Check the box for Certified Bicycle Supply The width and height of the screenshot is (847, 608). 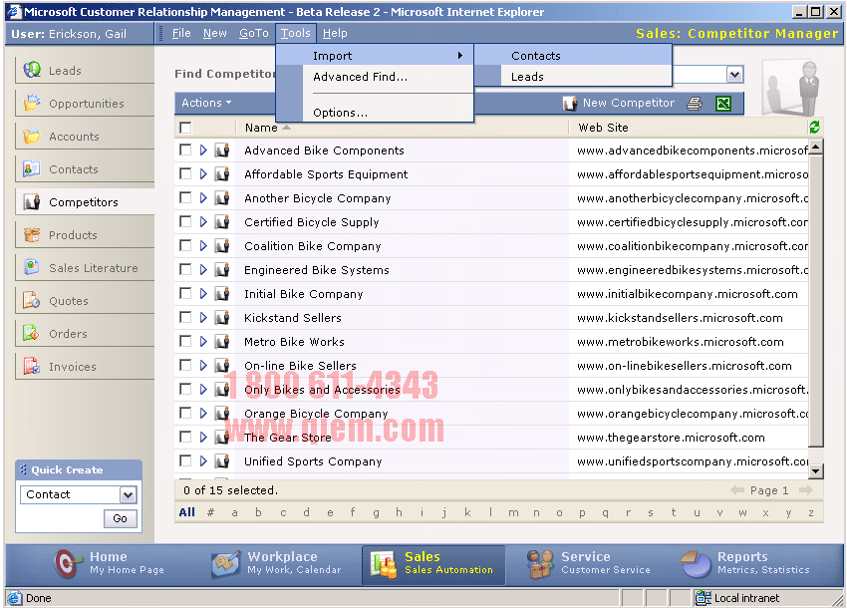tap(185, 221)
